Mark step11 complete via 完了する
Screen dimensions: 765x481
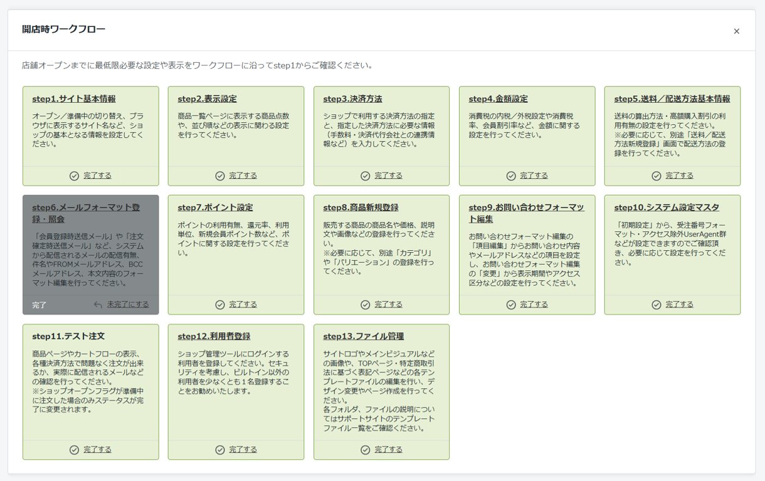(97, 450)
